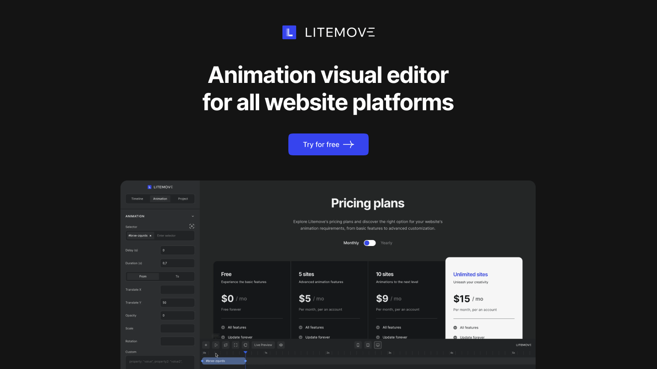Click the fit-to-view brackets icon
Screen dimensions: 657x369
coord(235,345)
